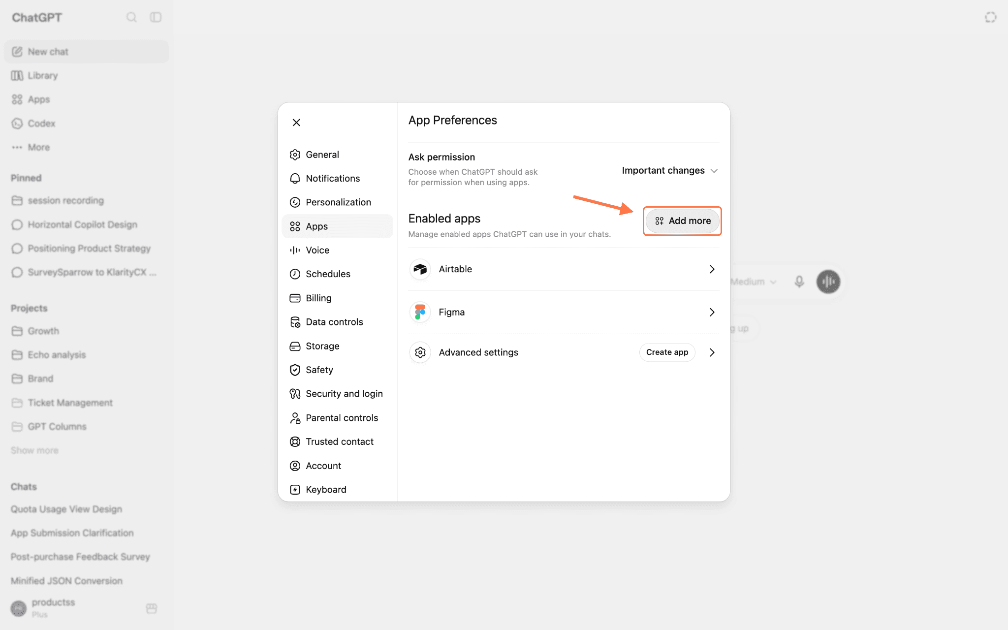Click the Storage drive icon
The height and width of the screenshot is (630, 1008).
click(295, 346)
